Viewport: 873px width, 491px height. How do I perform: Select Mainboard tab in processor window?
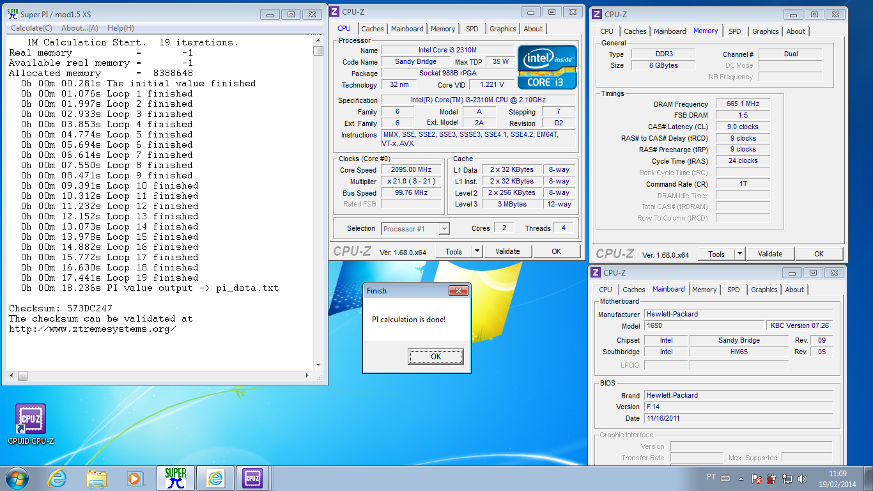(407, 29)
